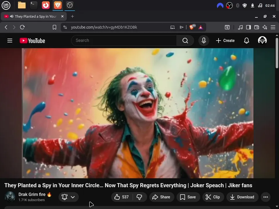
Task: Mute the tab via its speaker icon
Action: (12, 16)
